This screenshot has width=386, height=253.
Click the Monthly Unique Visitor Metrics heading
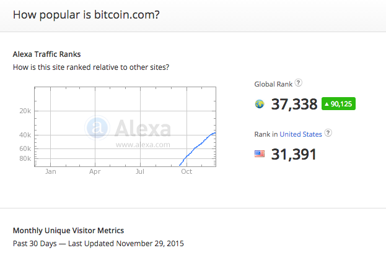pos(68,230)
